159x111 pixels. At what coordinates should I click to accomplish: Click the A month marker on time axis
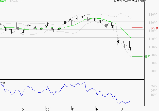[x=122, y=109]
